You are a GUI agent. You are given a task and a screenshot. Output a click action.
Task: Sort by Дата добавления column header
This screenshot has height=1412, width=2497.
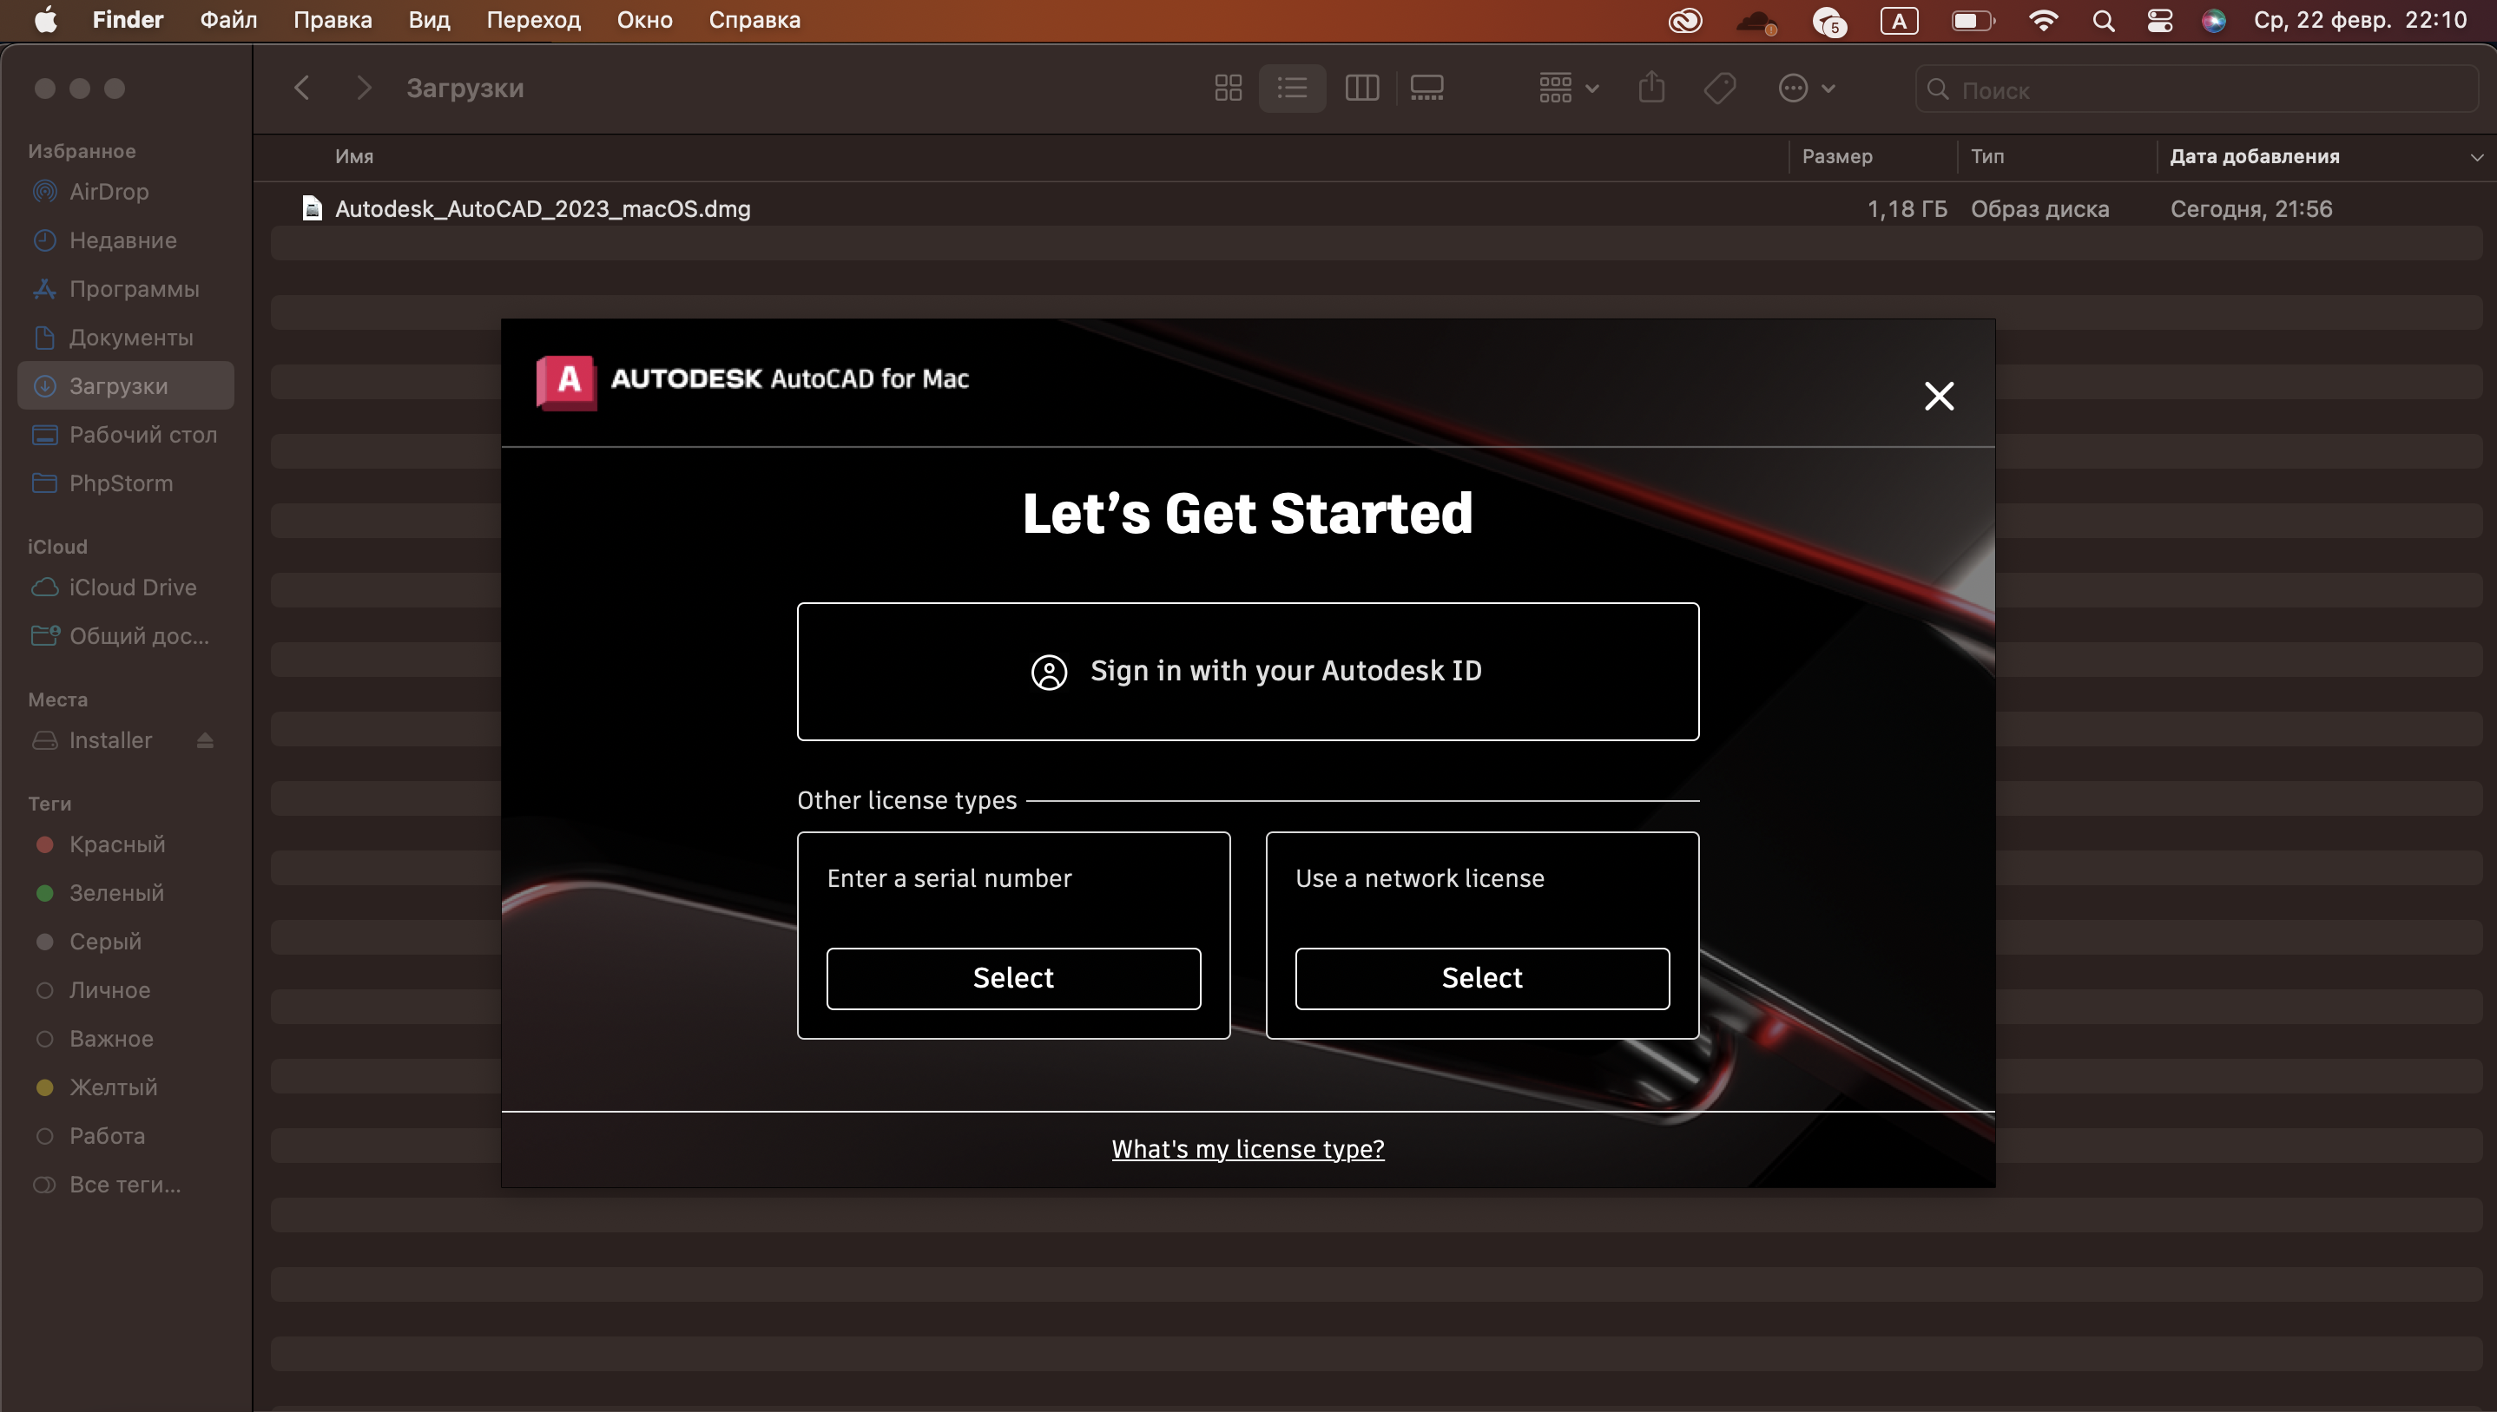pos(2254,156)
